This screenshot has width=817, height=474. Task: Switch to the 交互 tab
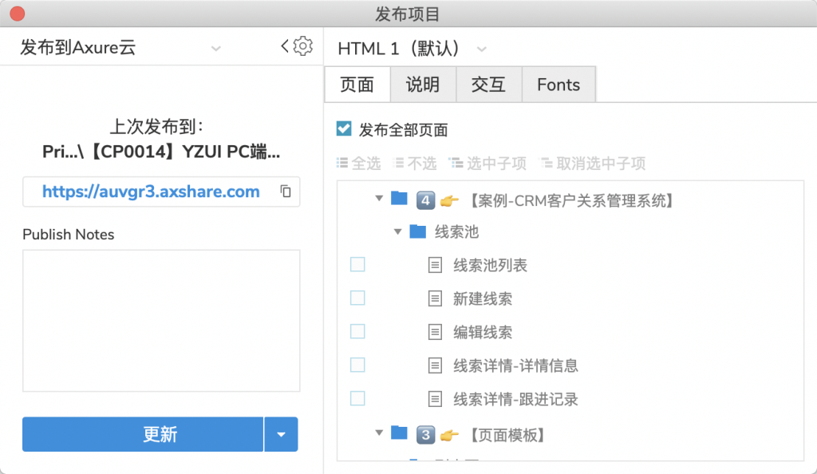click(488, 85)
